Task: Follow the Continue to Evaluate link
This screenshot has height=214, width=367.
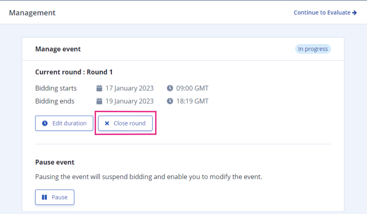Action: [325, 12]
